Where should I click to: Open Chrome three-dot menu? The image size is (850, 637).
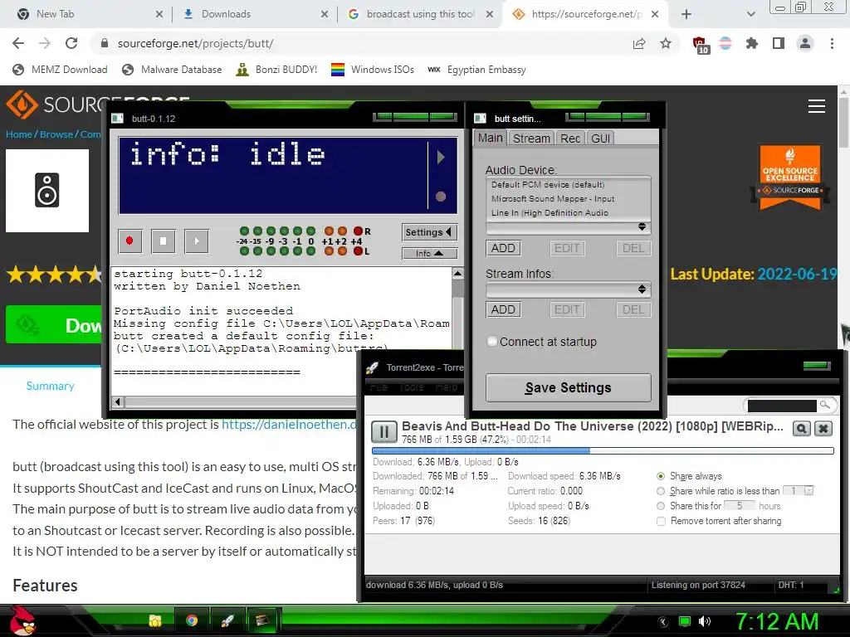(832, 43)
